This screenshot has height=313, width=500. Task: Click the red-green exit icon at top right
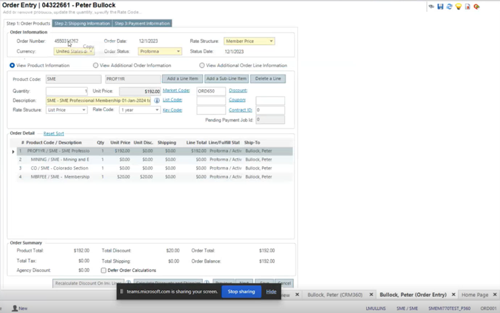click(x=477, y=7)
